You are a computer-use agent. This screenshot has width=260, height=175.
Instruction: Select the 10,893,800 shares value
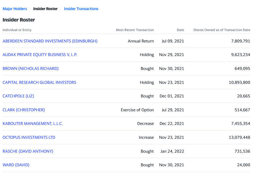[x=240, y=82]
